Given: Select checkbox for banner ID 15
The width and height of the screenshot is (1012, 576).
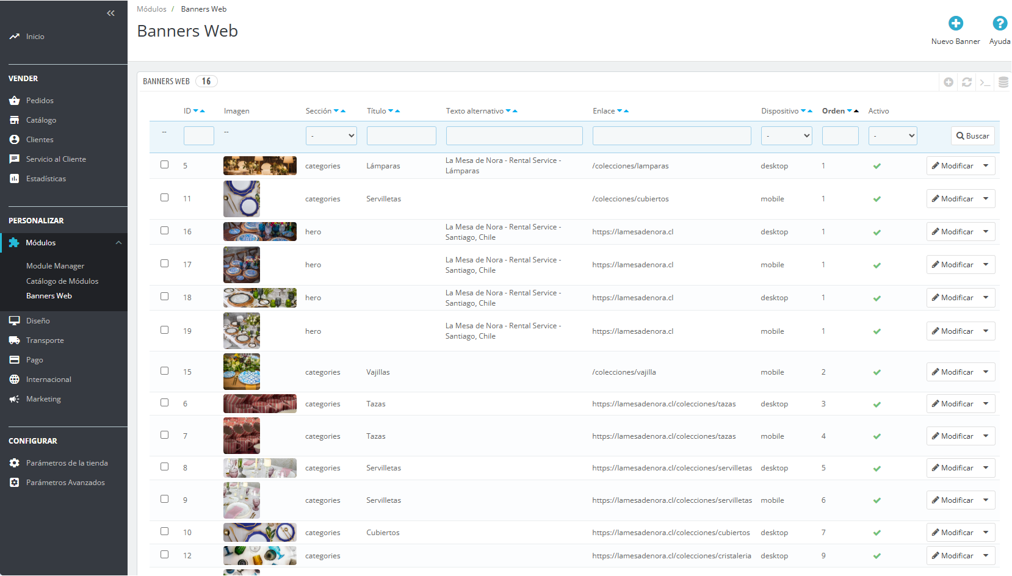Looking at the screenshot, I should click(165, 371).
